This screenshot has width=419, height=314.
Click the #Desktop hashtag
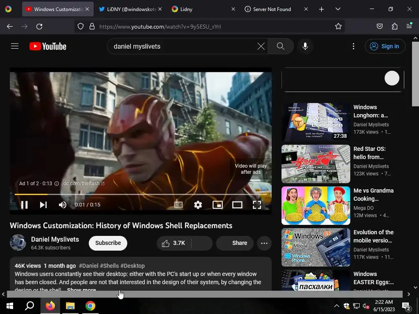(x=133, y=266)
